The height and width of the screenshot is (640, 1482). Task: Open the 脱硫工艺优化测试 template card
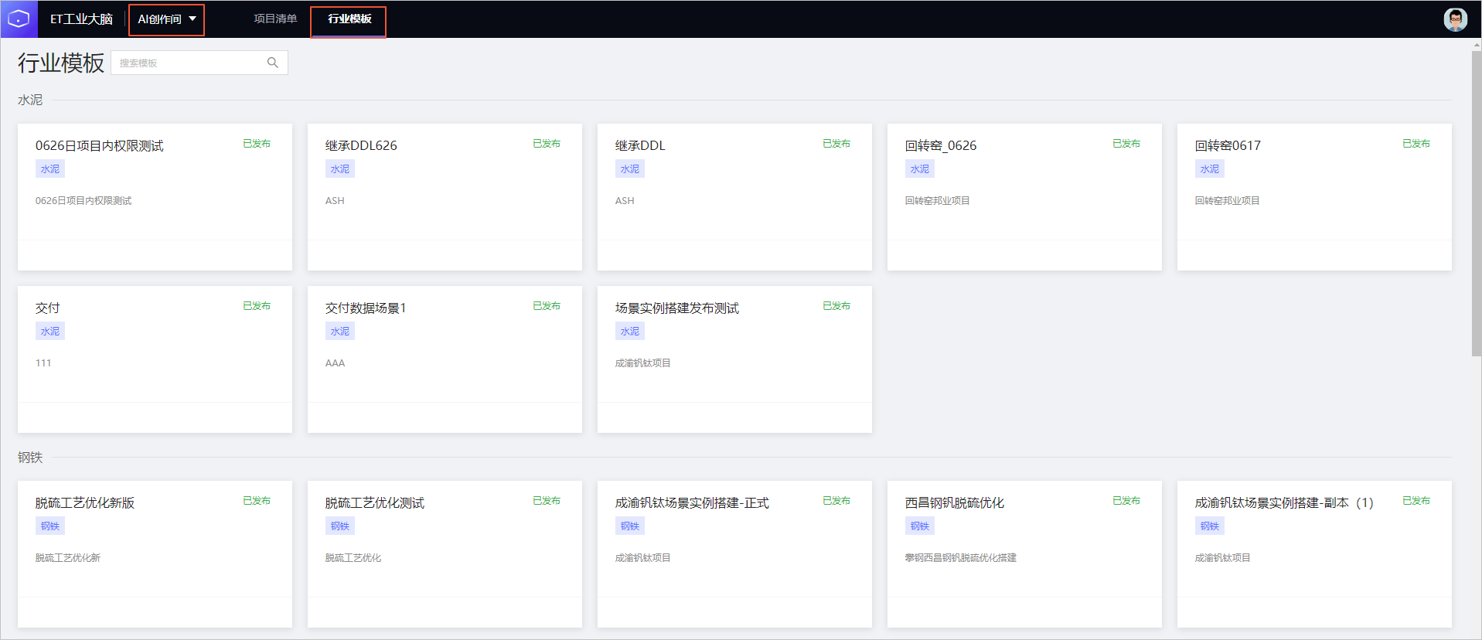(x=445, y=554)
